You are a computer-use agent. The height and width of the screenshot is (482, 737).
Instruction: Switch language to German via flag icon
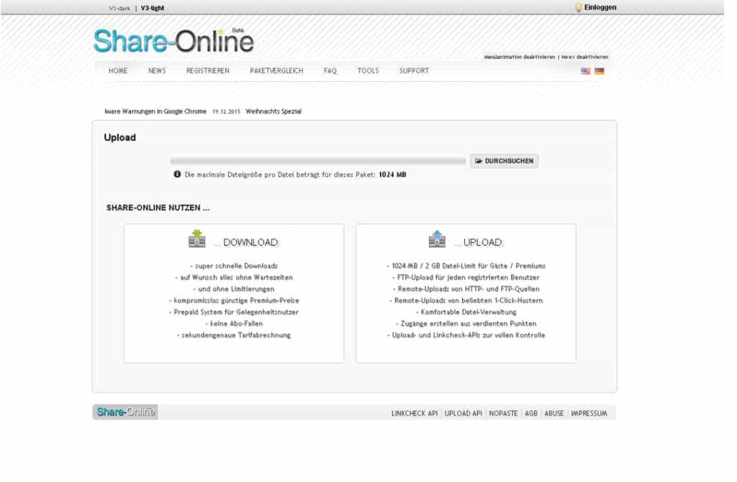tap(600, 71)
